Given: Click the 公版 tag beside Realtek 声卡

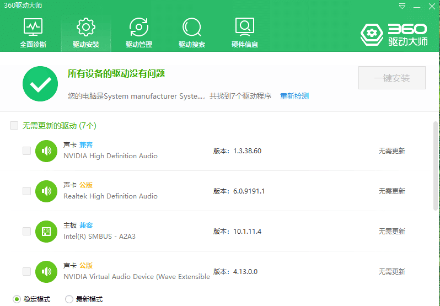Looking at the screenshot, I should click(x=86, y=185).
